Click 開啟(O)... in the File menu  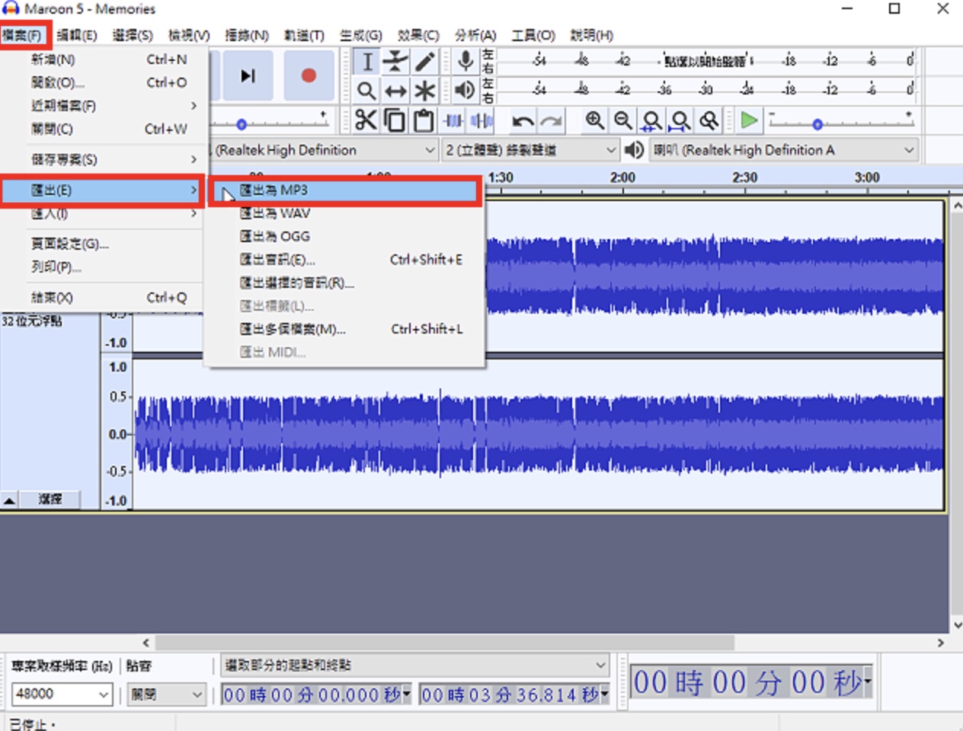pyautogui.click(x=103, y=82)
